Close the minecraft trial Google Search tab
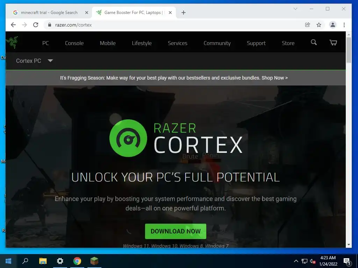 [x=87, y=13]
